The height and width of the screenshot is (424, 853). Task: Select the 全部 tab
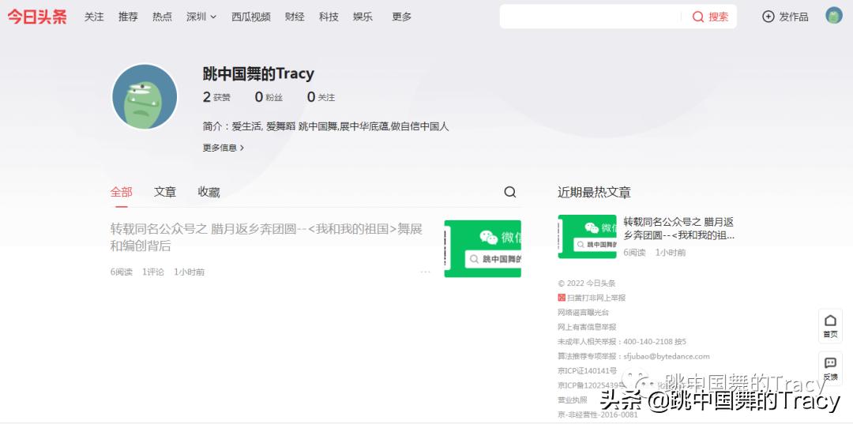(x=122, y=192)
